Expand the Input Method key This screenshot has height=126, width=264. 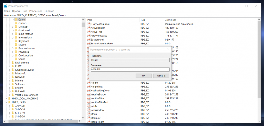(x=13, y=34)
